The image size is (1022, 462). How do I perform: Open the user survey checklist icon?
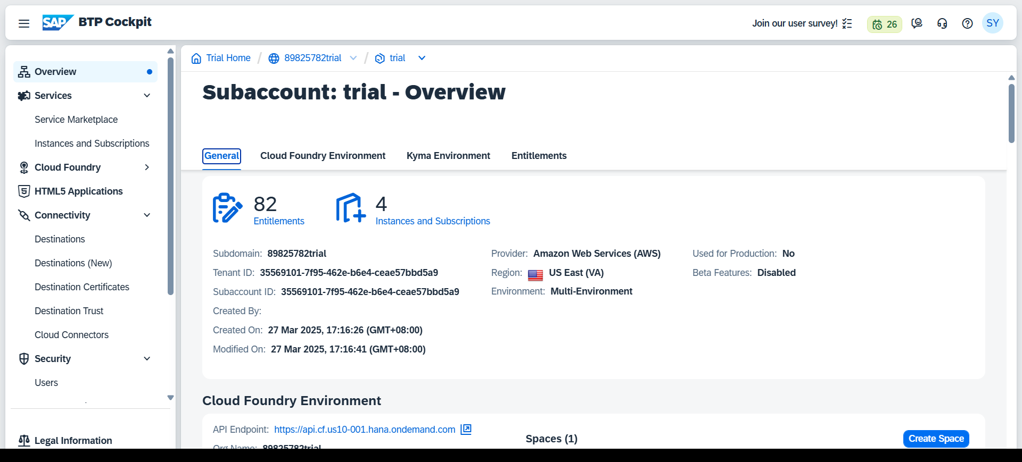click(x=847, y=23)
